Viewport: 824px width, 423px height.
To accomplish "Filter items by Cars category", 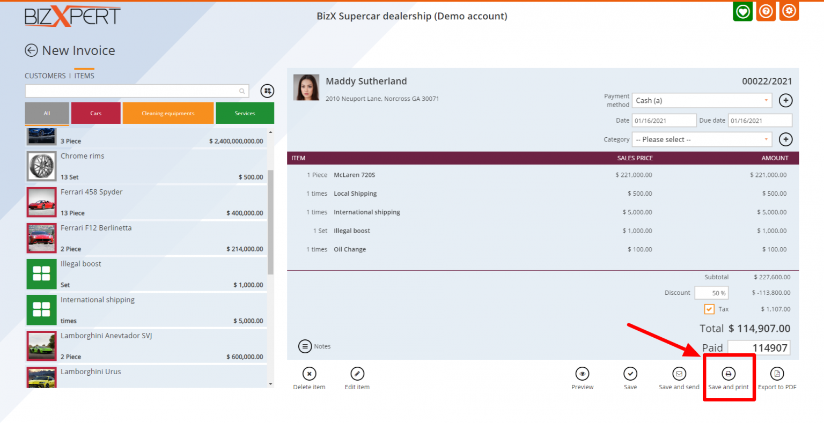I will [x=96, y=113].
